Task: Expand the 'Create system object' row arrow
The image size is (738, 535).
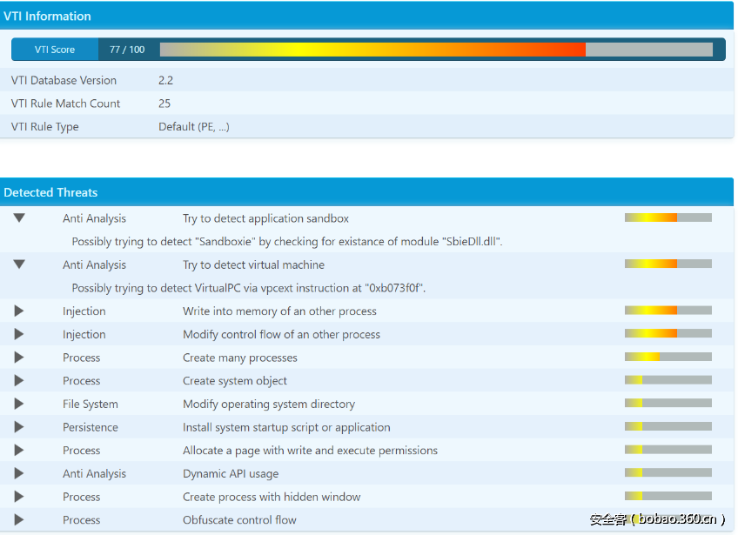Action: 19,381
